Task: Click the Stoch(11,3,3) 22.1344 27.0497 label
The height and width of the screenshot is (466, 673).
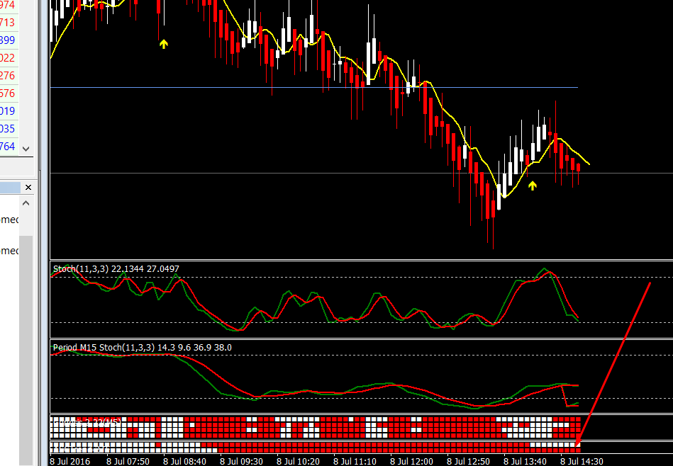Action: [116, 269]
